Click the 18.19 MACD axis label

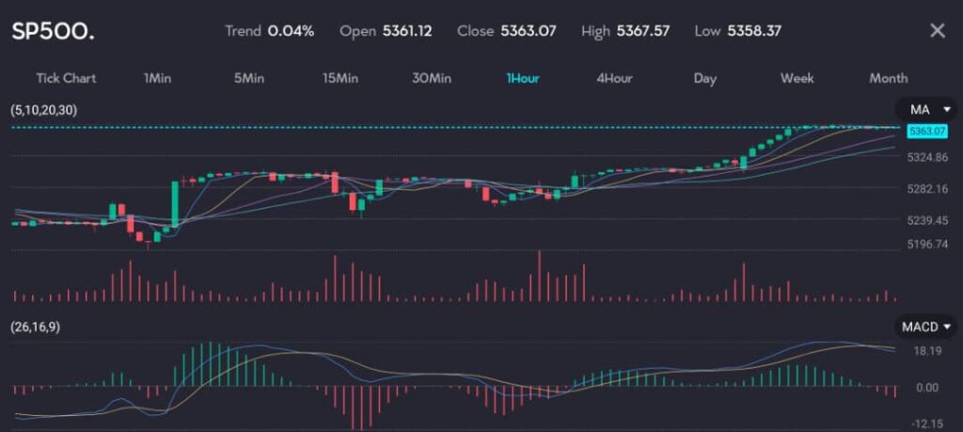[x=928, y=351]
